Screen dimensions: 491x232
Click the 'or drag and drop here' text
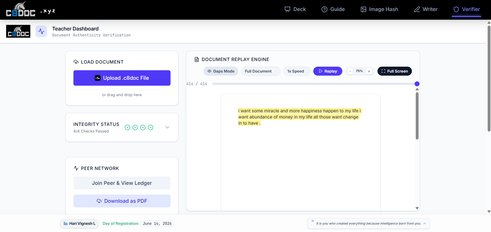(122, 95)
